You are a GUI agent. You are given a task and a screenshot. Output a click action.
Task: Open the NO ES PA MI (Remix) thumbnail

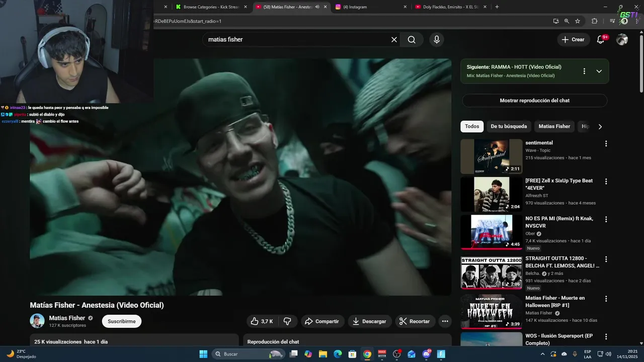point(492,232)
